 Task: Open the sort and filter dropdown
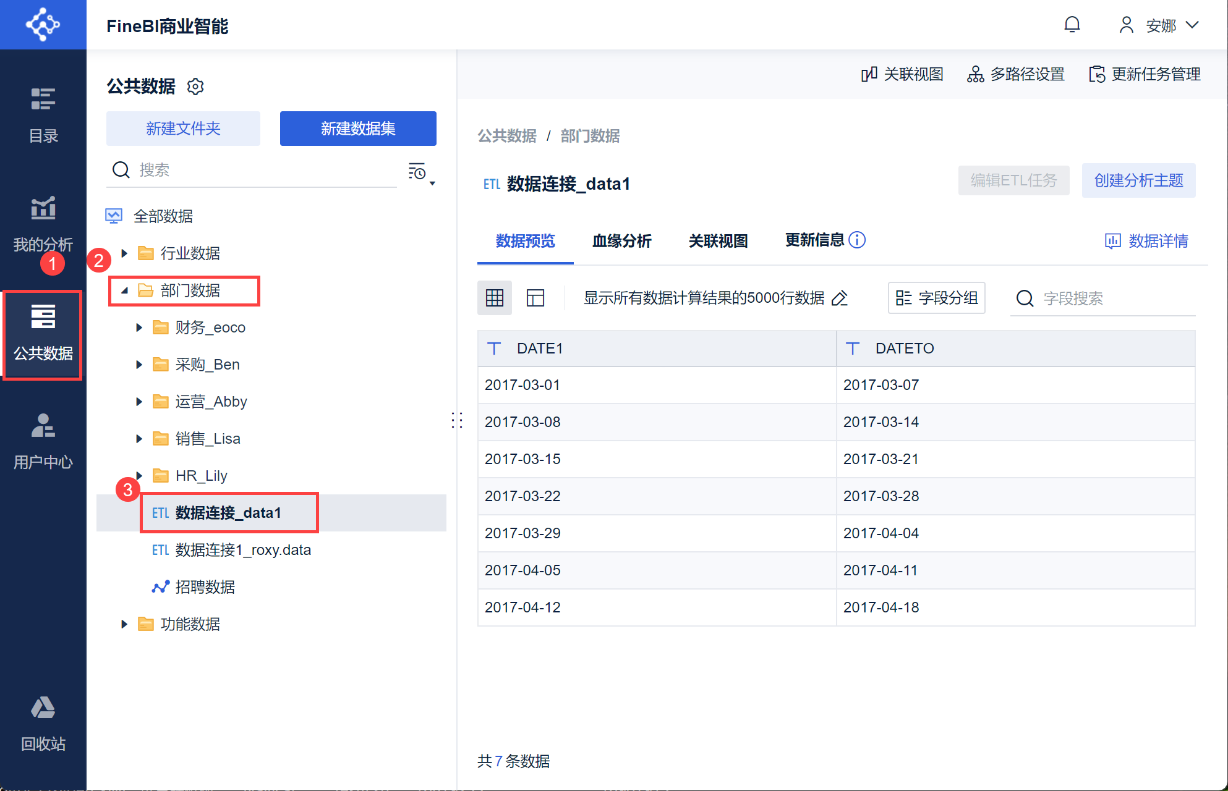(x=421, y=174)
